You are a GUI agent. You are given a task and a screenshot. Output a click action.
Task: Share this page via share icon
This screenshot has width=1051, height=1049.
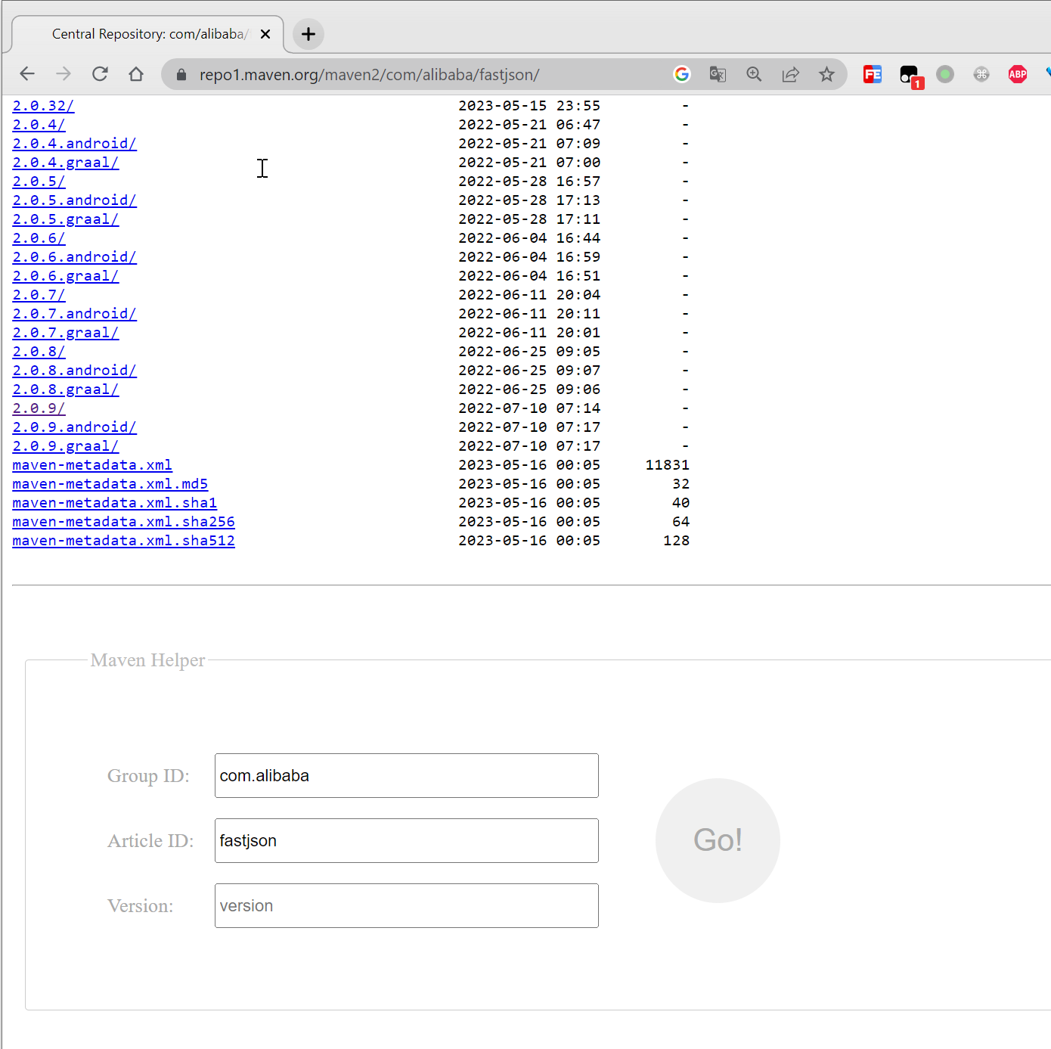[x=790, y=74]
